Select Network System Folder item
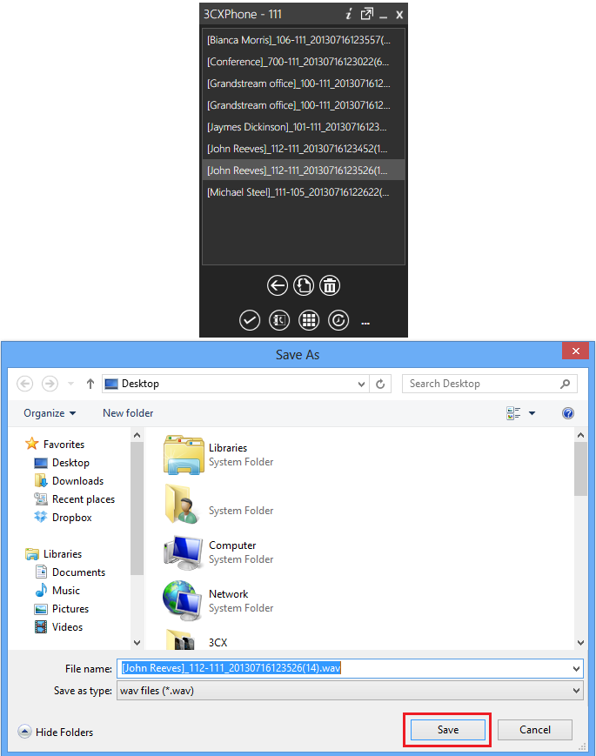The height and width of the screenshot is (756, 596). [x=218, y=601]
